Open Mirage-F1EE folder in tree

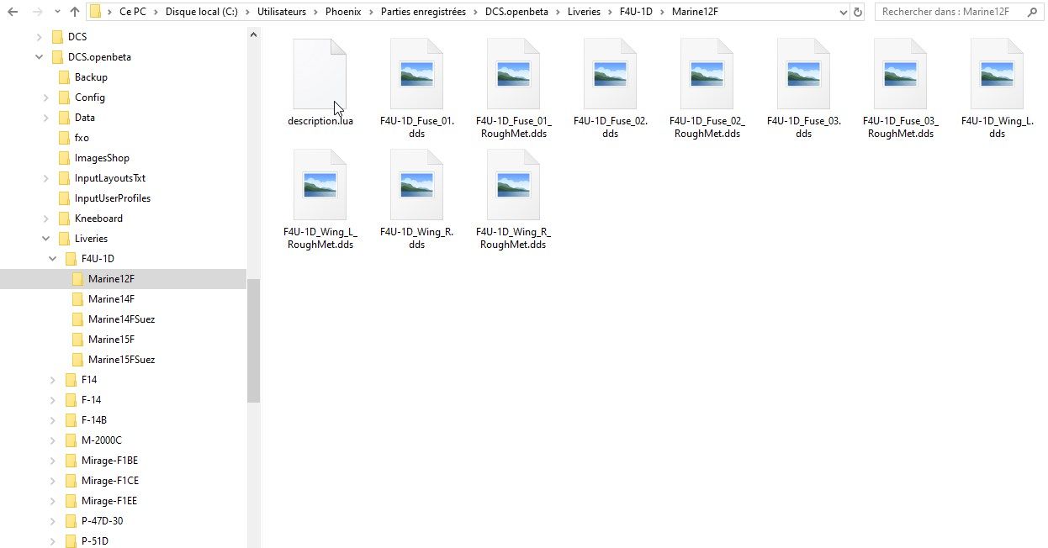click(109, 501)
